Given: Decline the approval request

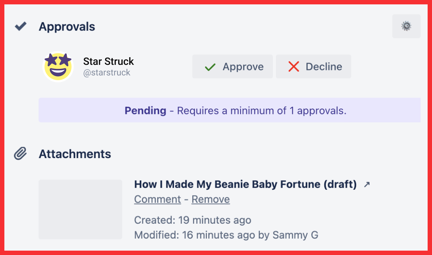Looking at the screenshot, I should tap(313, 66).
